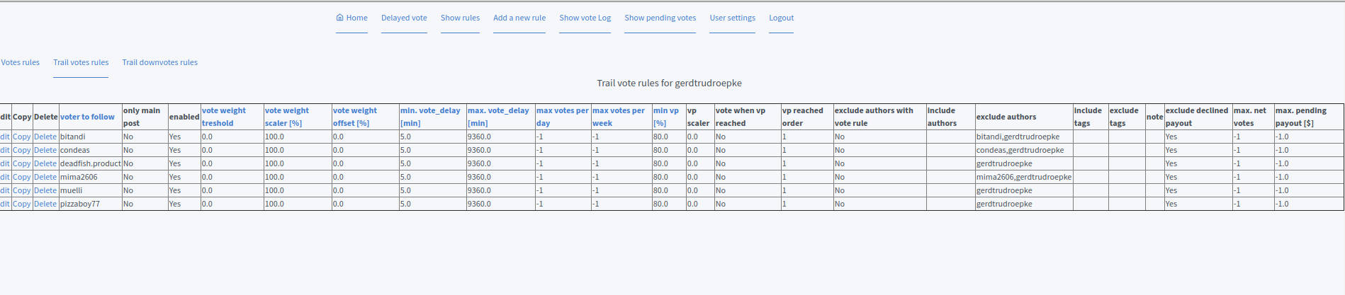This screenshot has height=295, width=1345.
Task: Show pending votes page
Action: tap(660, 18)
